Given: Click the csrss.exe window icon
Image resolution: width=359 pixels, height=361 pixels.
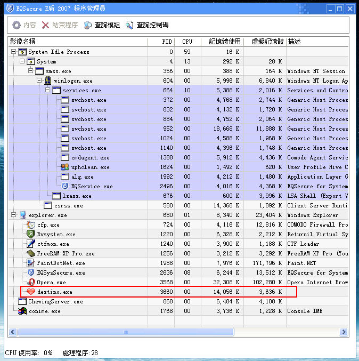Looking at the screenshot, I should pos(48,205).
